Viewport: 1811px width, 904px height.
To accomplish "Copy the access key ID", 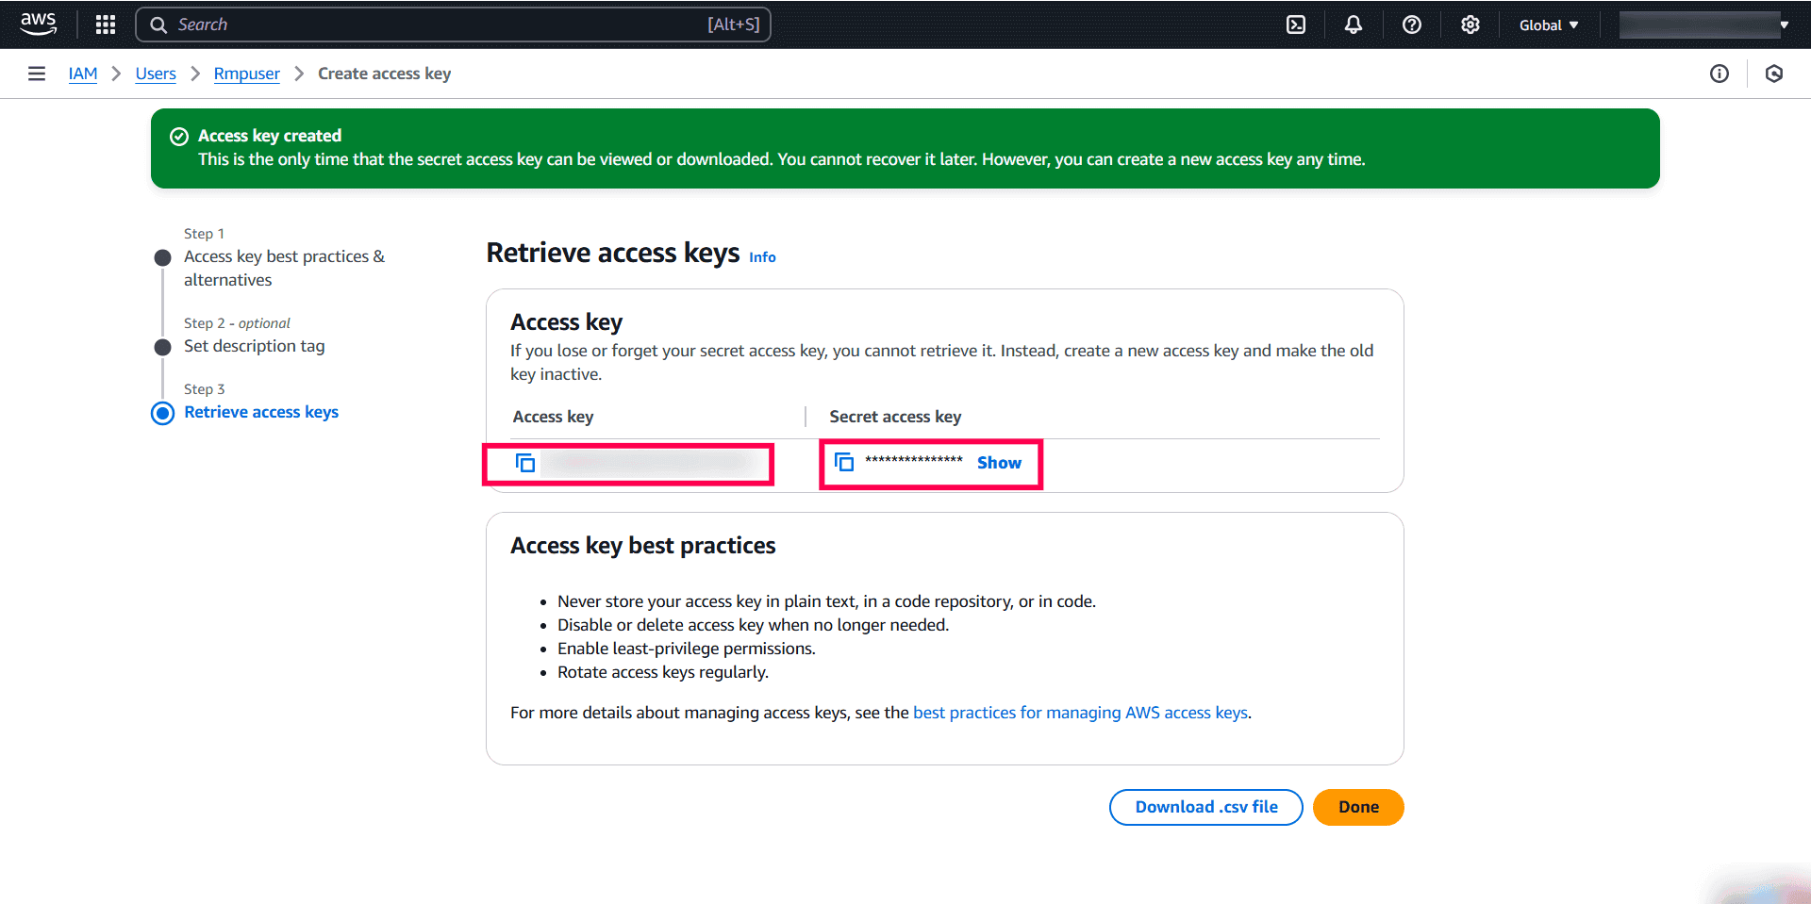I will click(525, 463).
